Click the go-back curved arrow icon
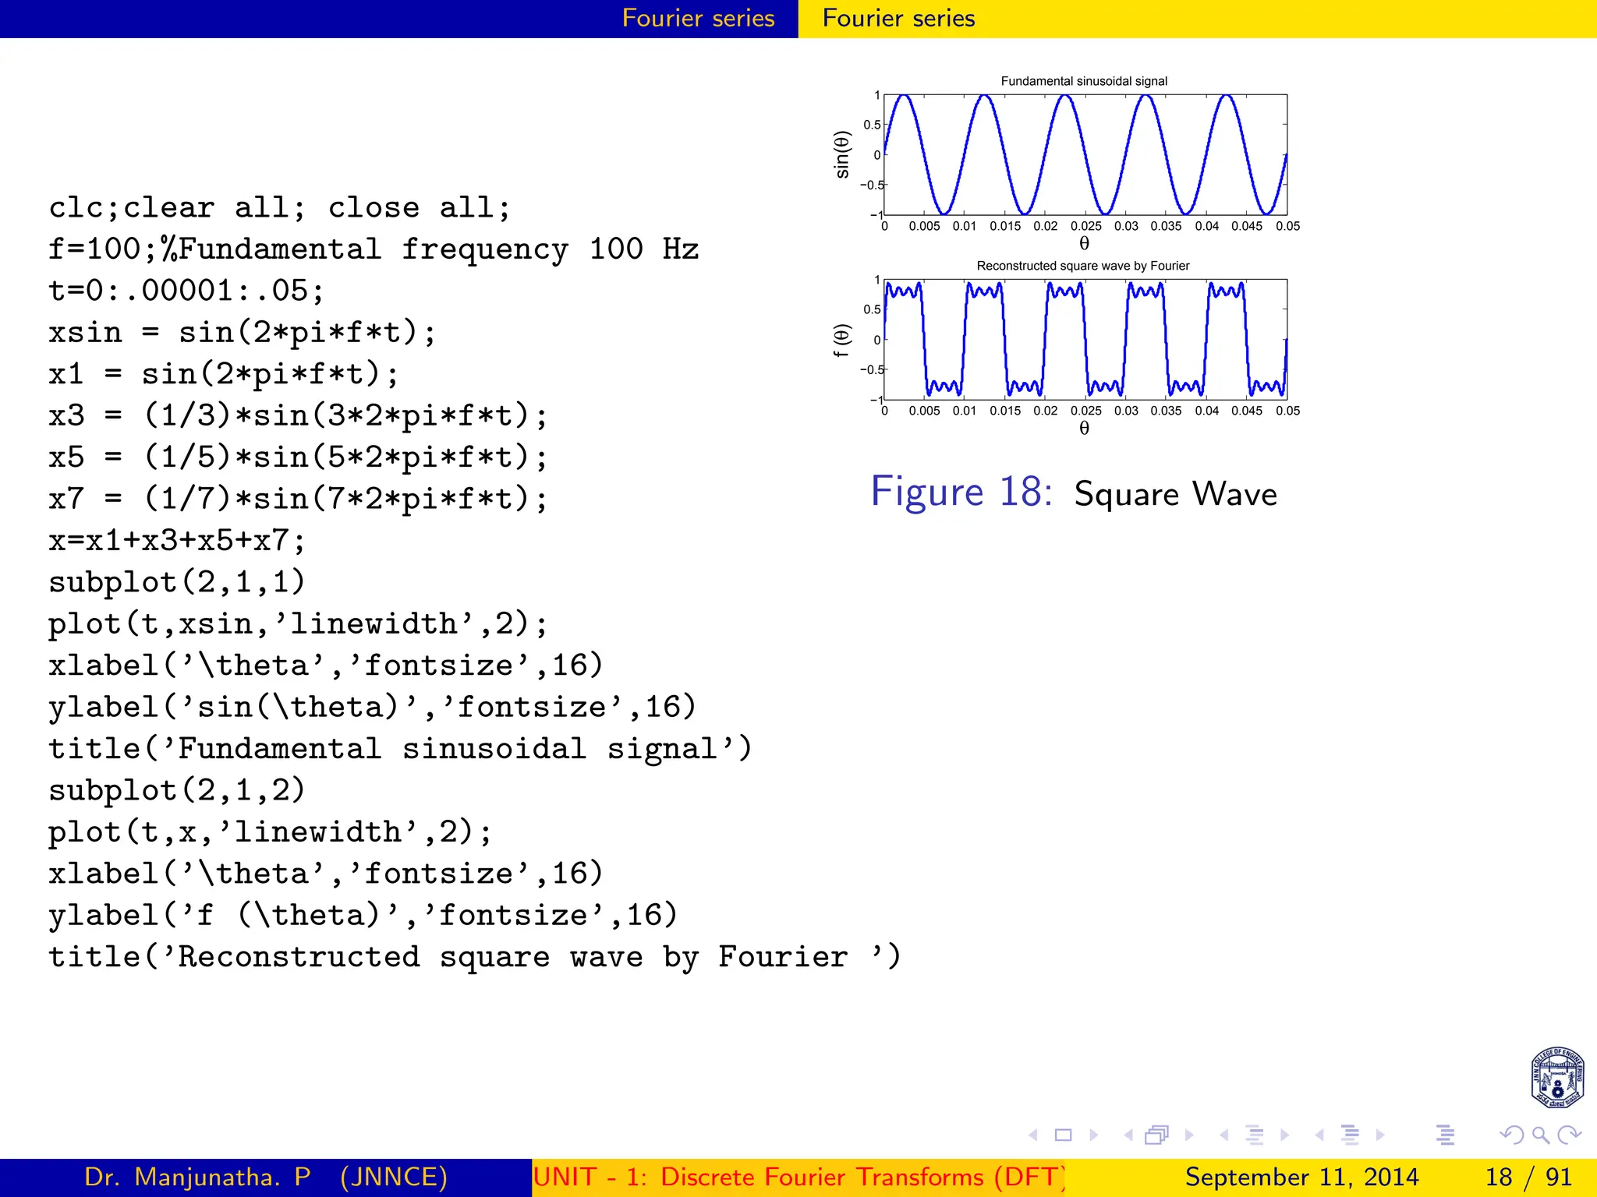1597x1197 pixels. pos(1511,1135)
